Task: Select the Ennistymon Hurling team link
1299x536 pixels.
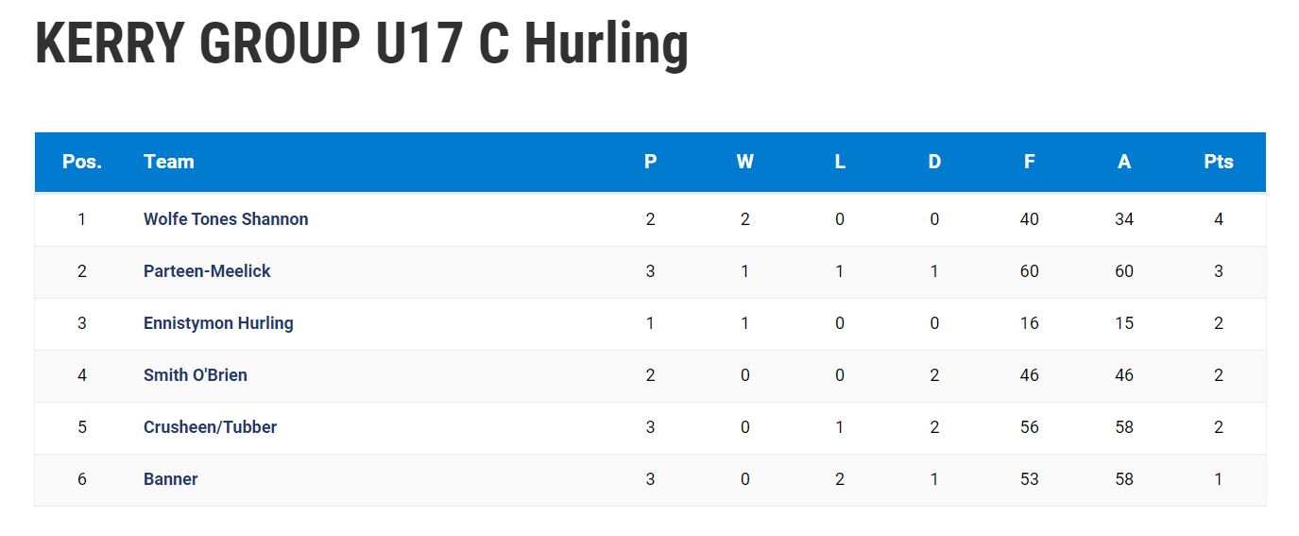Action: click(x=218, y=323)
